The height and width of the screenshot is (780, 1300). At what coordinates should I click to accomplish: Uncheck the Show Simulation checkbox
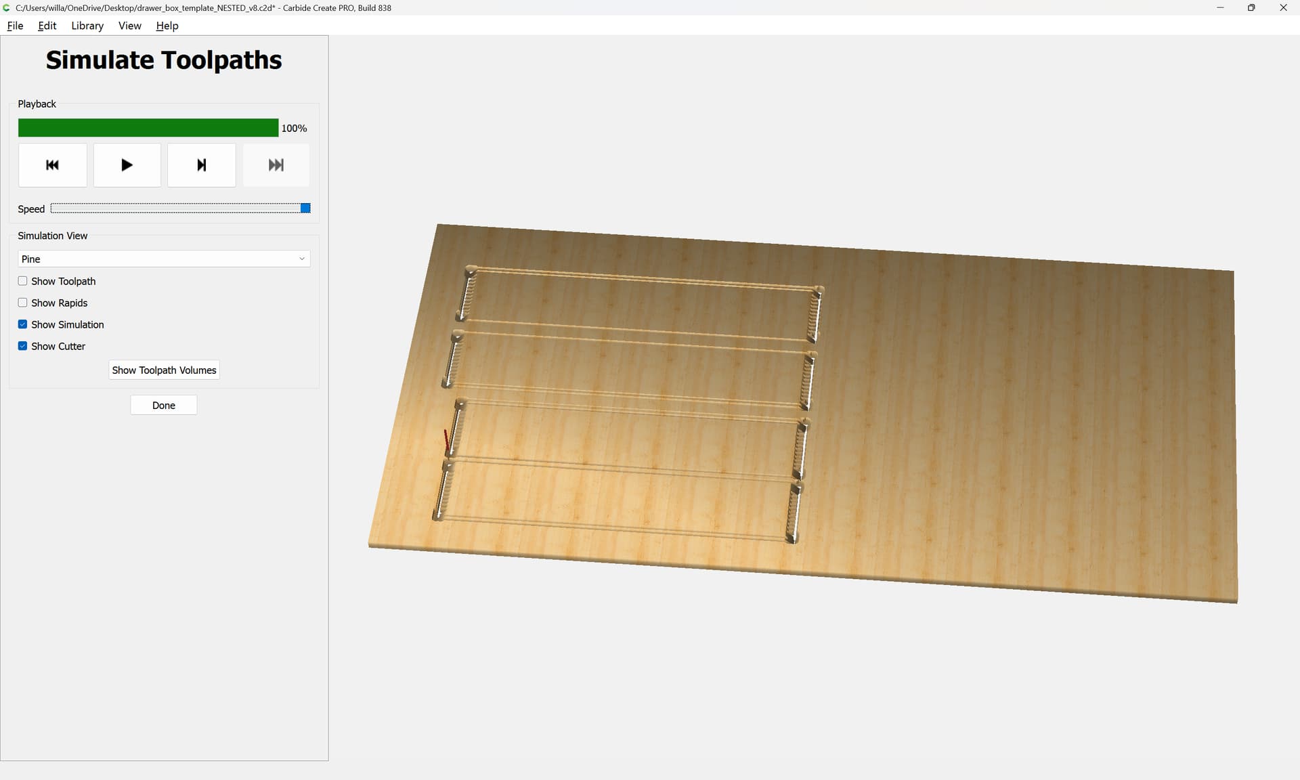pyautogui.click(x=23, y=324)
